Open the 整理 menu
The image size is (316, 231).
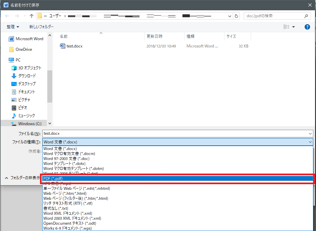coord(13,27)
